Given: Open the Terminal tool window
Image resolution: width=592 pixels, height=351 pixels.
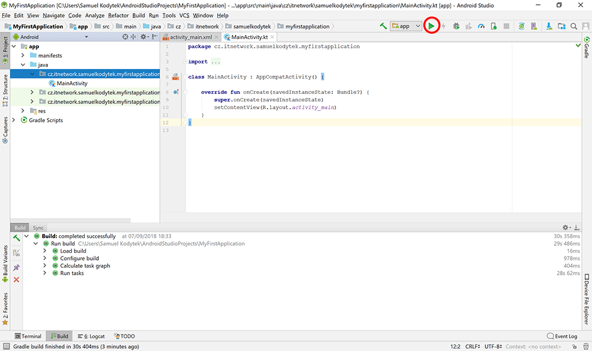Looking at the screenshot, I should (28, 336).
